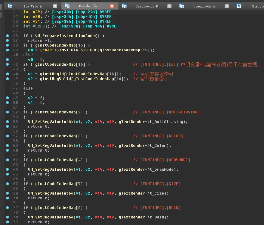Click the Structures tab icon
264x225 pixels.
(239, 6)
